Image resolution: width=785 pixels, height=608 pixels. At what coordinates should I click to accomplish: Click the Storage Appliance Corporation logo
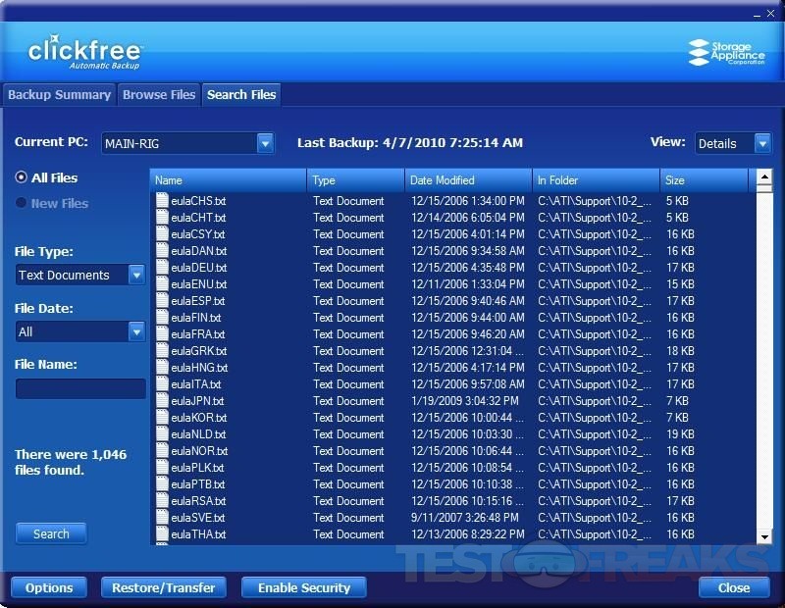pyautogui.click(x=726, y=52)
